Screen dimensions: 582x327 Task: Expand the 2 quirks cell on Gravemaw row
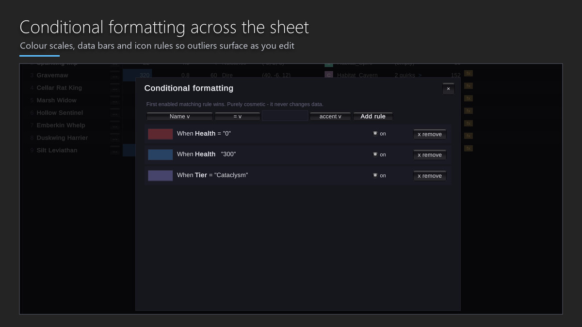point(408,75)
